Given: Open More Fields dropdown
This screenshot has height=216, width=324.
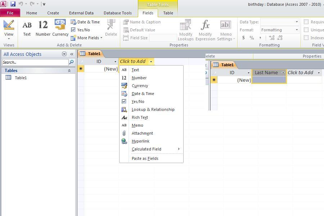Looking at the screenshot, I should (x=86, y=38).
